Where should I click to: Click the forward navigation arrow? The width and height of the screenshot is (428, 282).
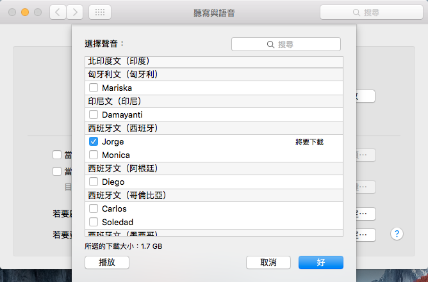[x=74, y=12]
